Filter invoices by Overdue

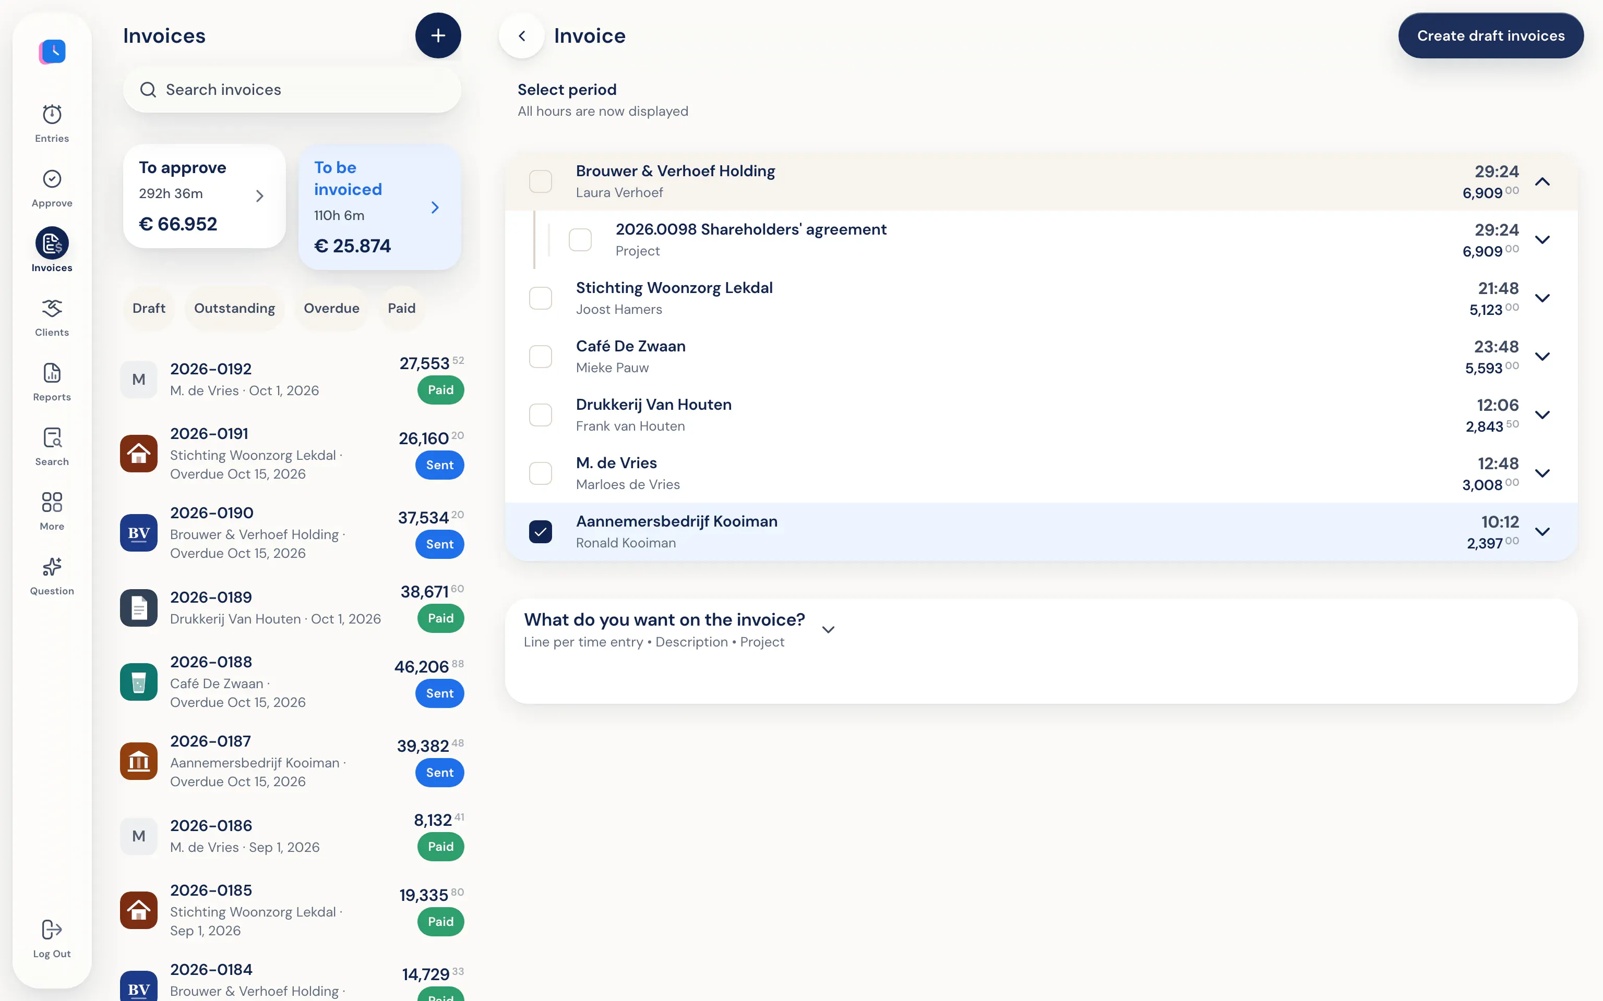tap(331, 308)
